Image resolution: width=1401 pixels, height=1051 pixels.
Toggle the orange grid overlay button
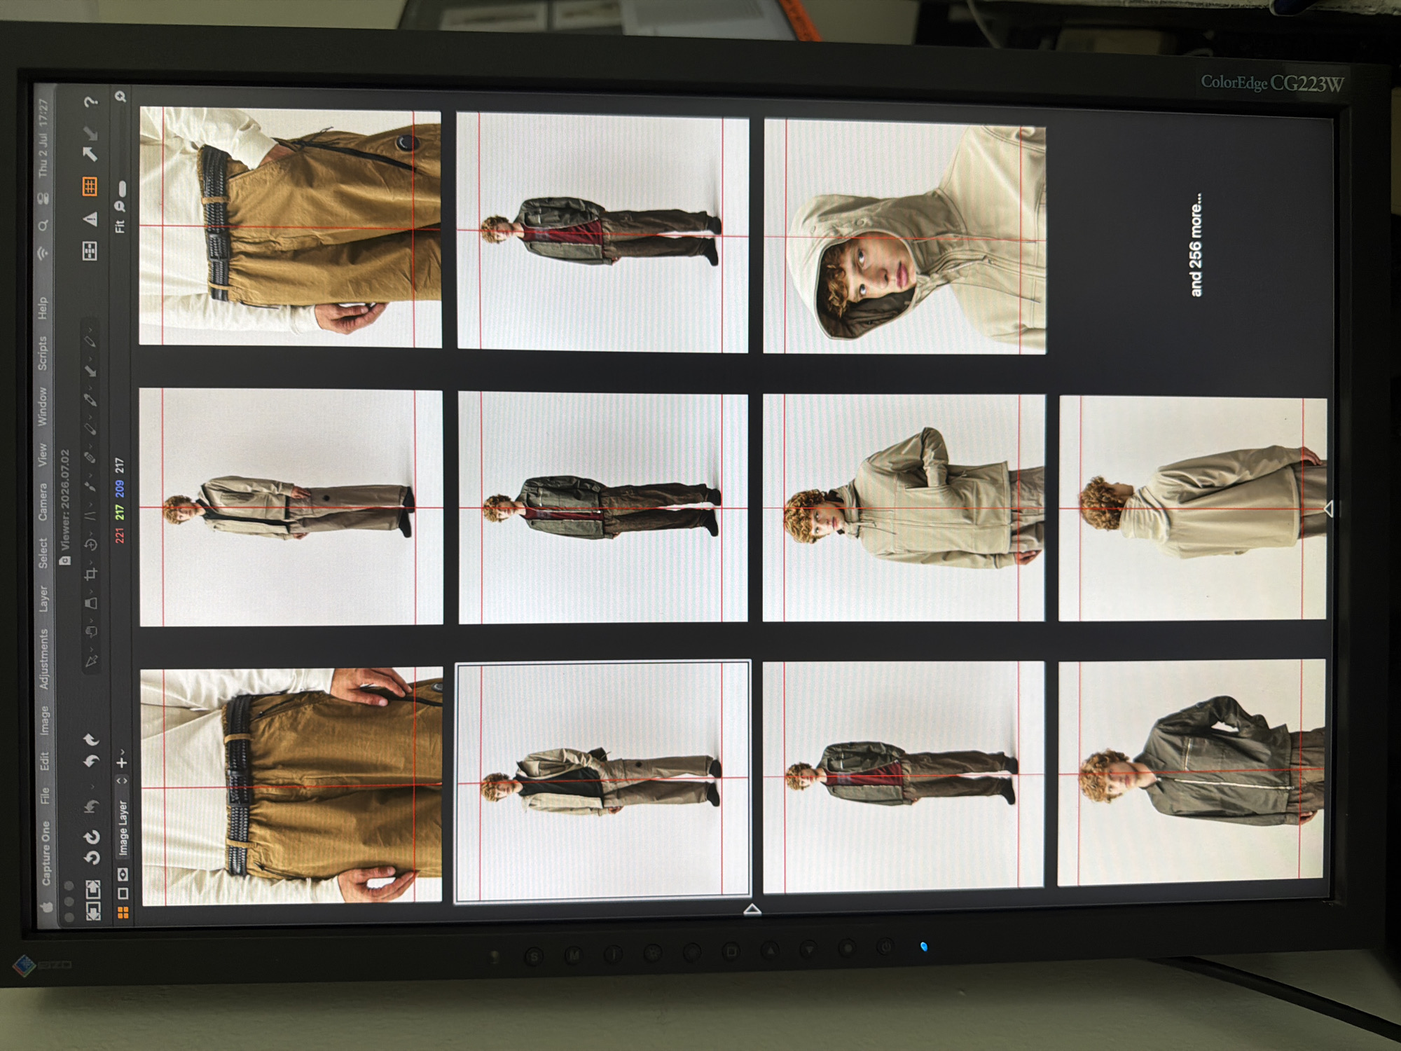(90, 186)
